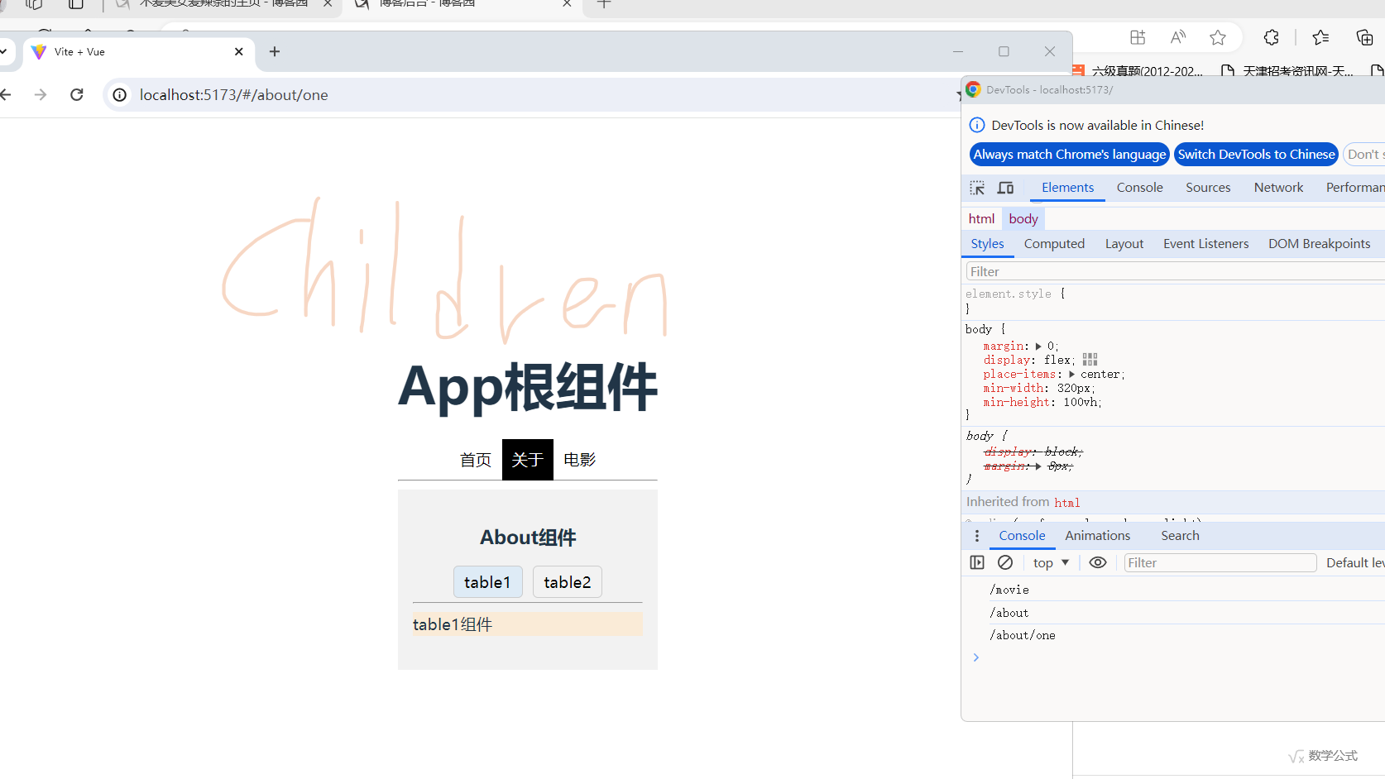Image resolution: width=1385 pixels, height=779 pixels.
Task: Enable Edge read aloud icon
Action: (x=1178, y=37)
